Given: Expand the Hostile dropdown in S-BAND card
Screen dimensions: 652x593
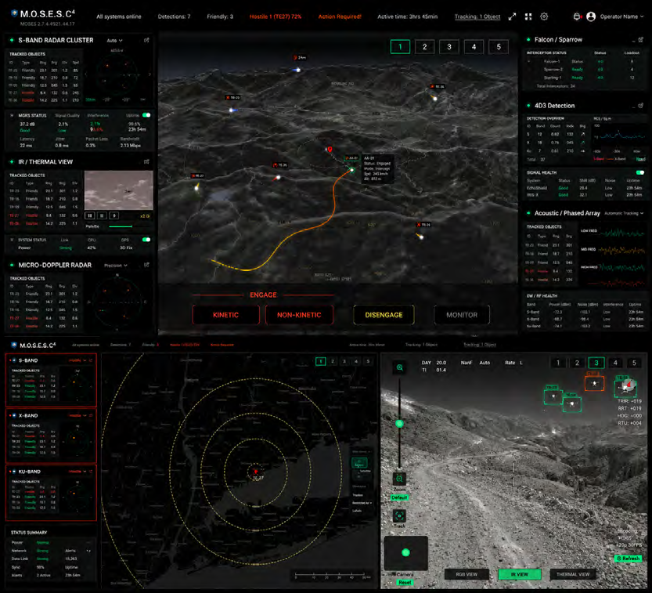Looking at the screenshot, I should (x=77, y=360).
